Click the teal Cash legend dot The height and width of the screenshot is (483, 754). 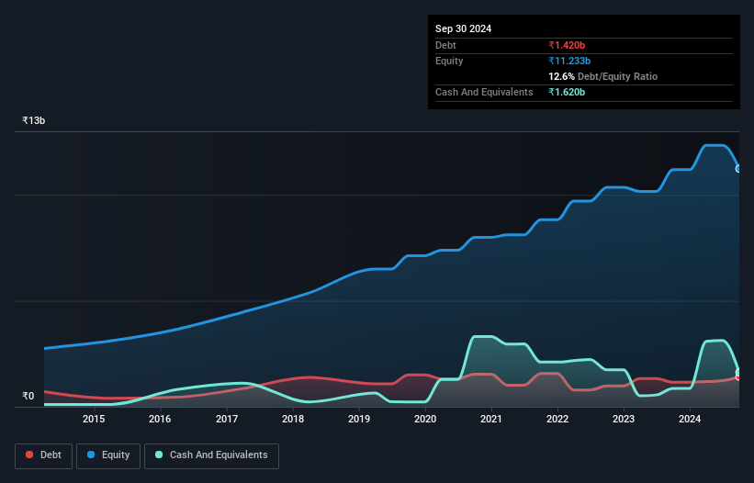[x=160, y=455]
